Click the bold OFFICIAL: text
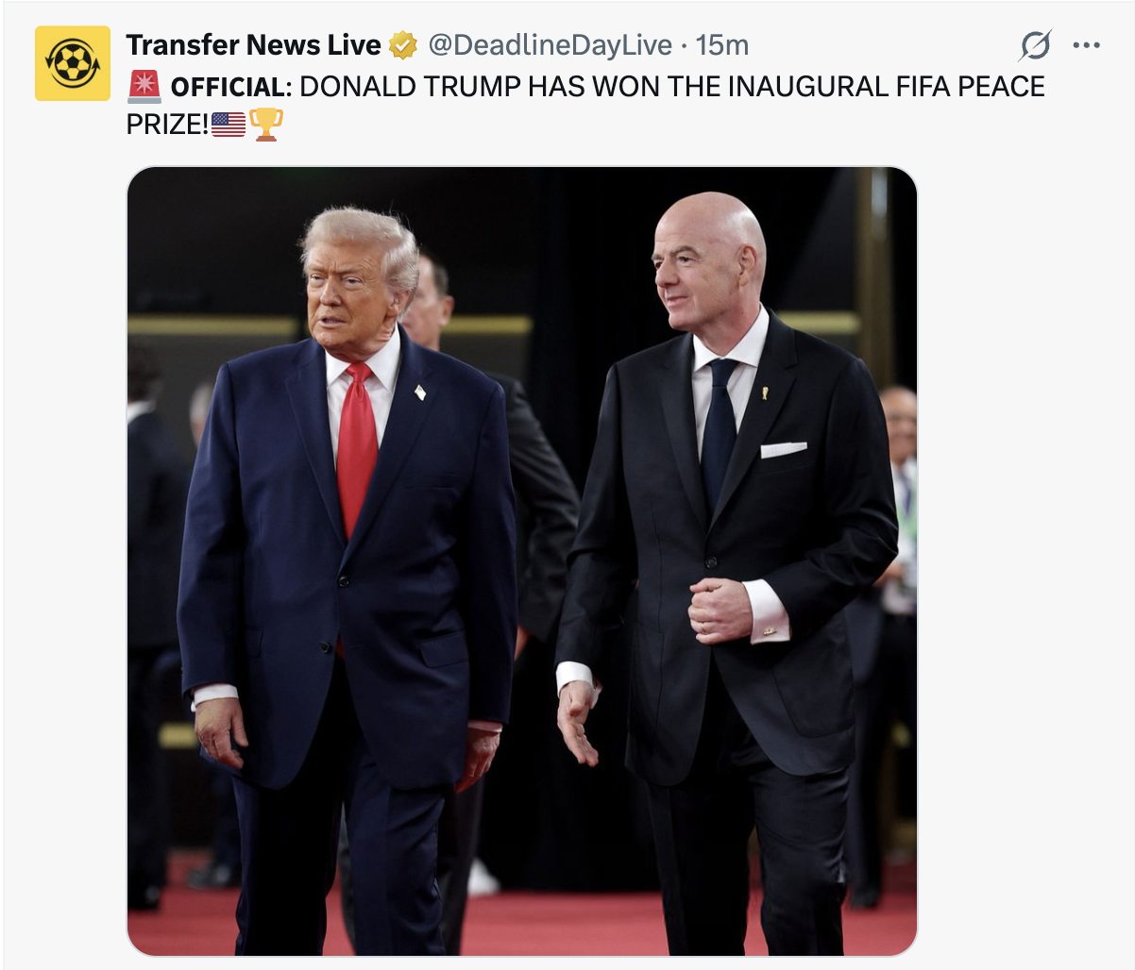The height and width of the screenshot is (970, 1135). [x=231, y=87]
